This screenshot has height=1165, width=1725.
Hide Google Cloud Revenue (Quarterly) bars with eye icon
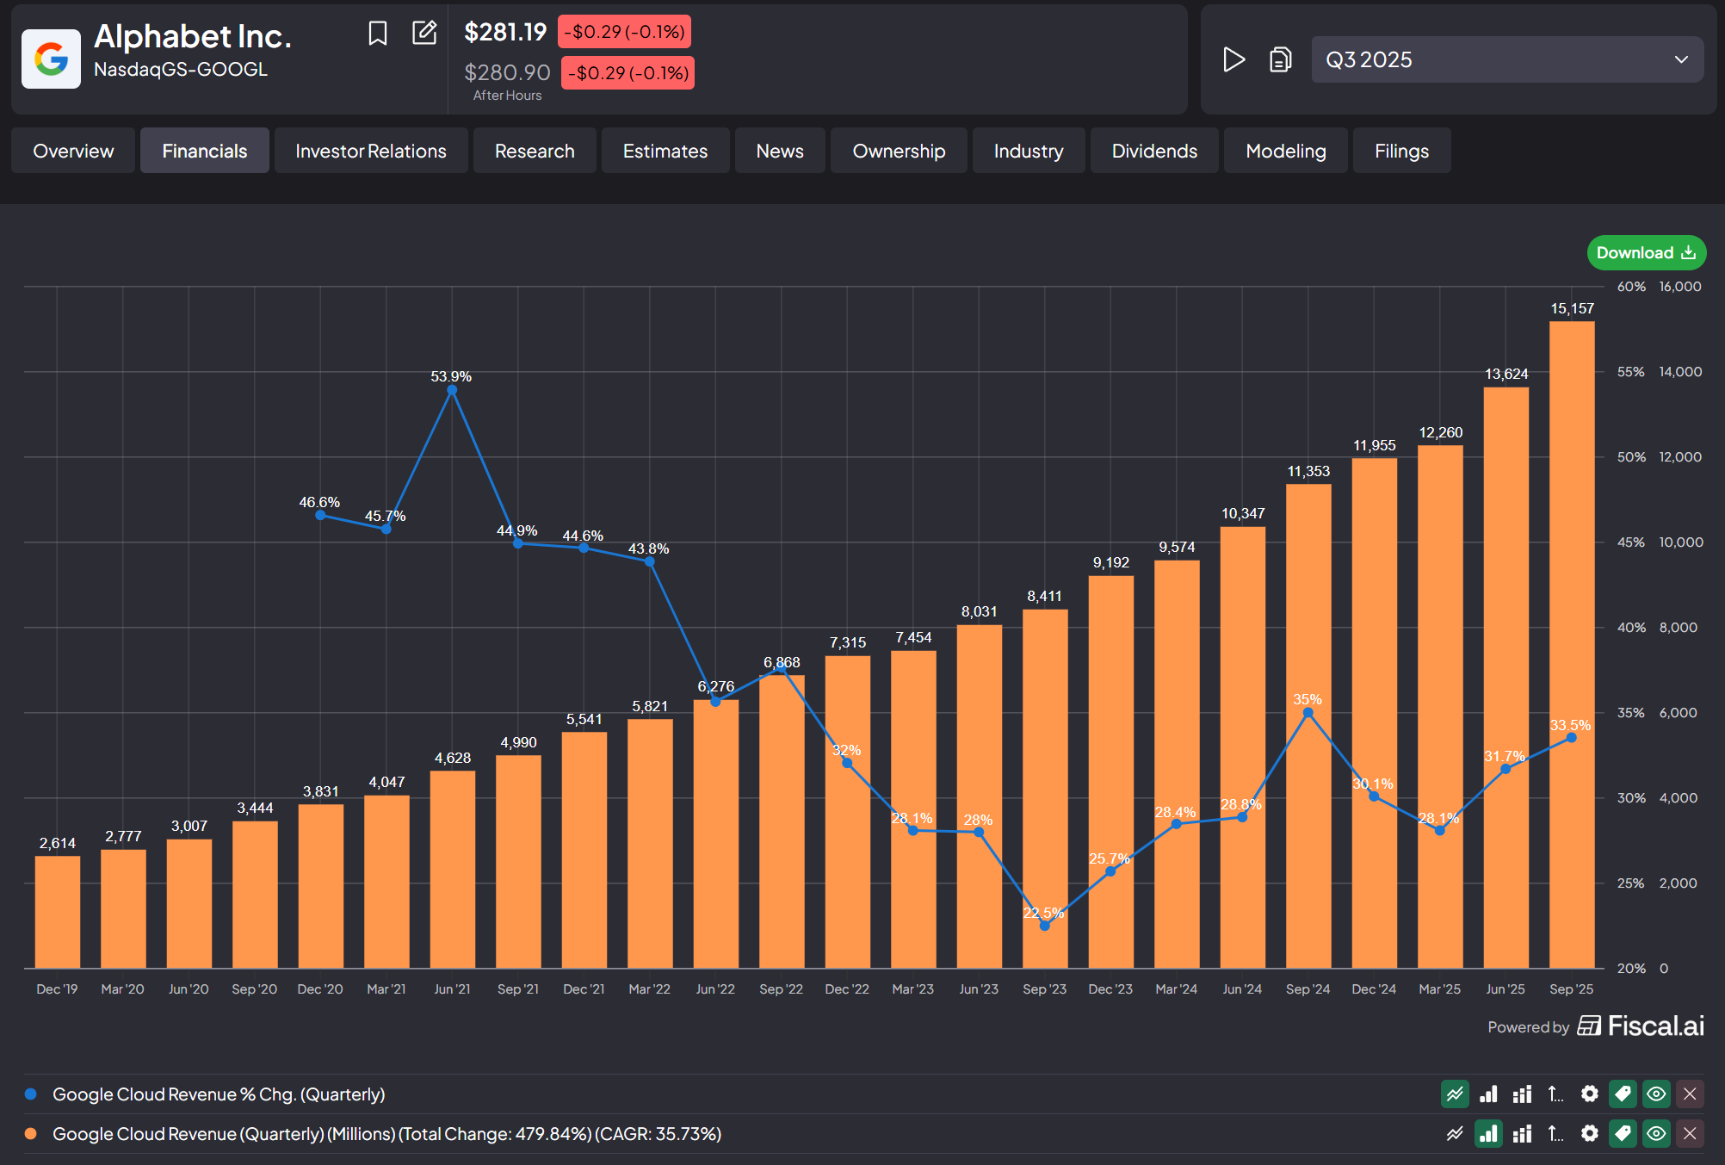[x=1656, y=1134]
